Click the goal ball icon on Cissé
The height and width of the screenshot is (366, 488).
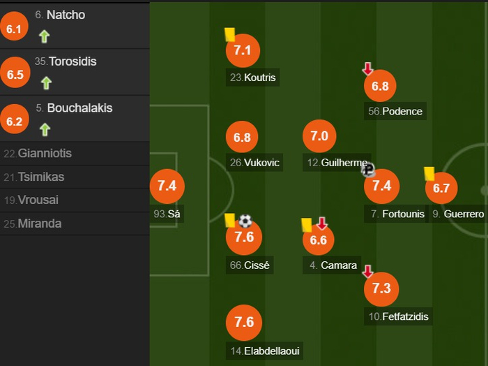(245, 221)
